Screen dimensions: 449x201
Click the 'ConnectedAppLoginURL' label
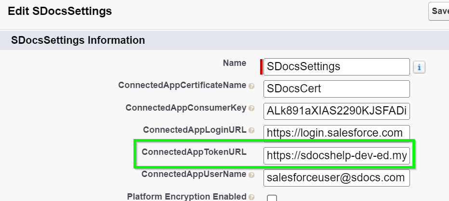(195, 130)
